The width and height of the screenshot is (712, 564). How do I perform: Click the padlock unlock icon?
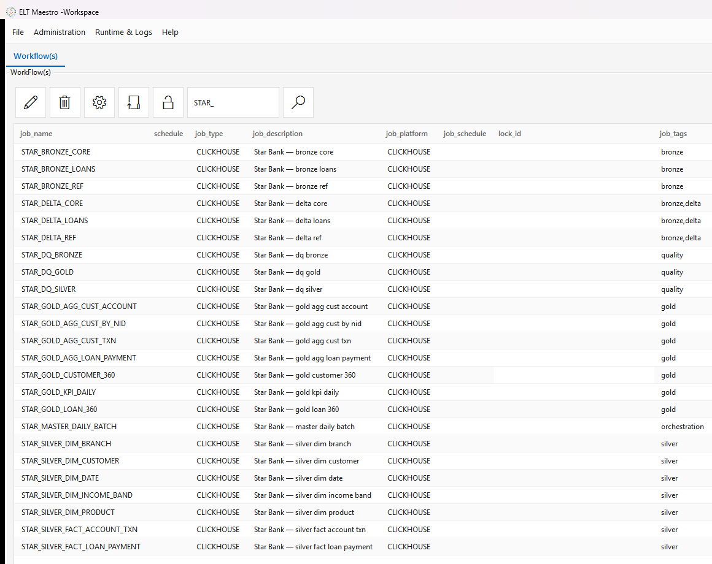[168, 102]
